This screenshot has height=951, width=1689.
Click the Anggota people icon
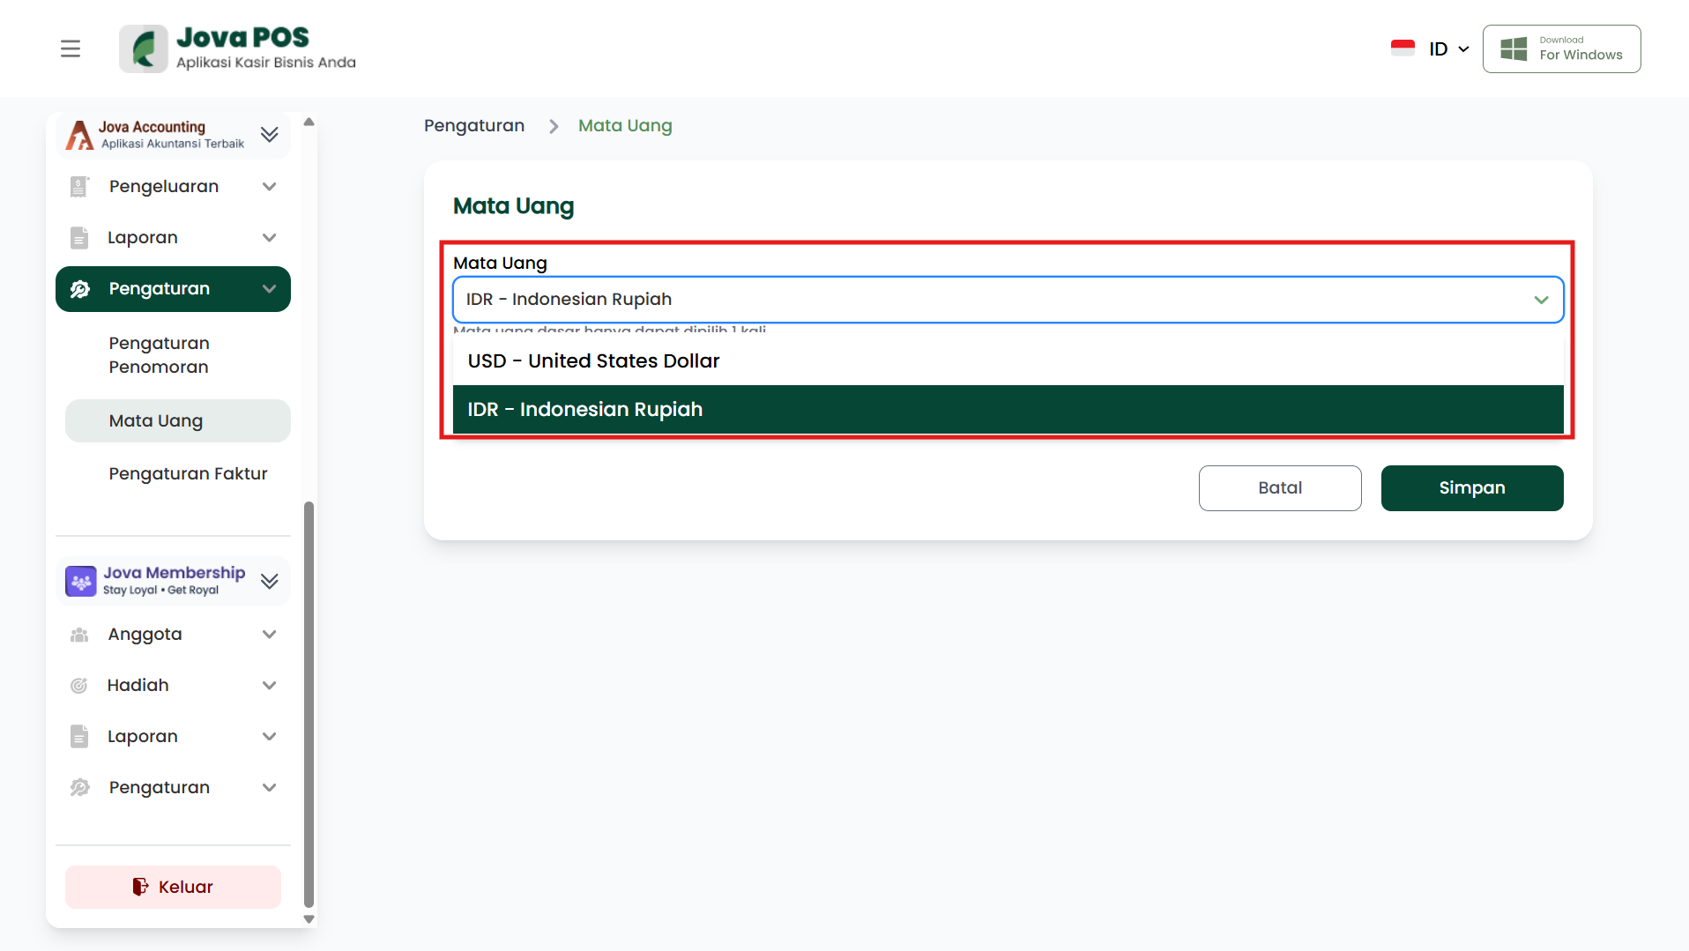click(79, 635)
